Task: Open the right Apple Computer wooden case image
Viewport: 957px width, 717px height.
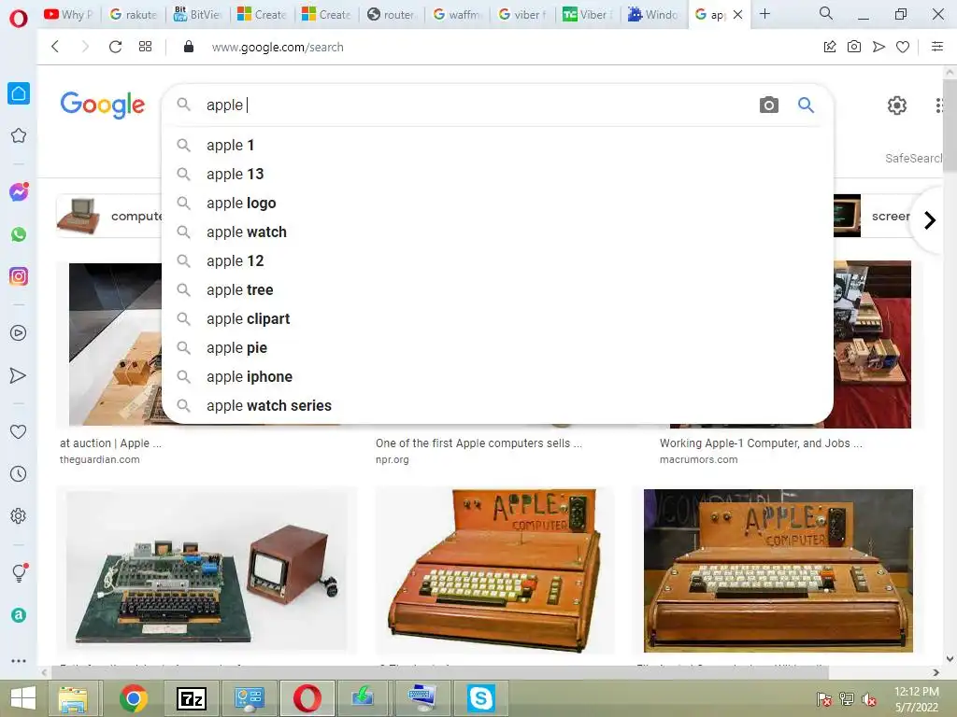Action: (778, 570)
